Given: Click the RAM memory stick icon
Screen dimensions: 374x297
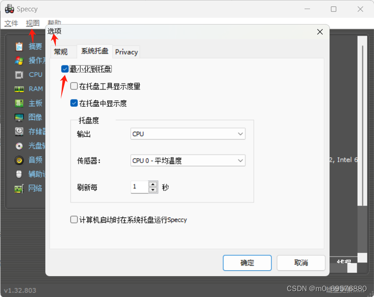Looking at the screenshot, I should coord(19,89).
